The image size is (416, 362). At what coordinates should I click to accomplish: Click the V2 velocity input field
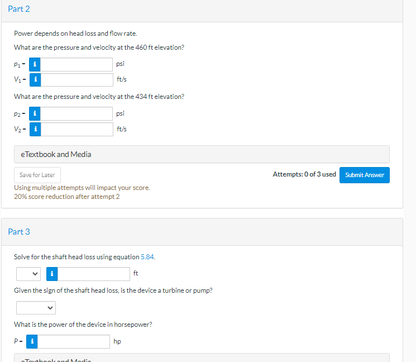tap(77, 129)
